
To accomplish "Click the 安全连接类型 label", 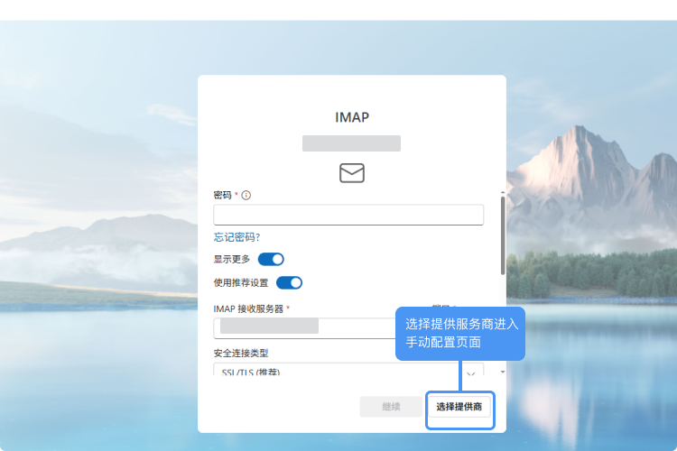I will pyautogui.click(x=241, y=353).
